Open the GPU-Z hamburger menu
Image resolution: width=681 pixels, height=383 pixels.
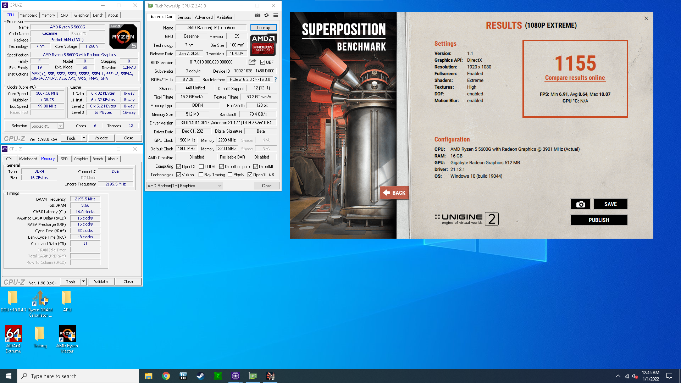pyautogui.click(x=276, y=15)
